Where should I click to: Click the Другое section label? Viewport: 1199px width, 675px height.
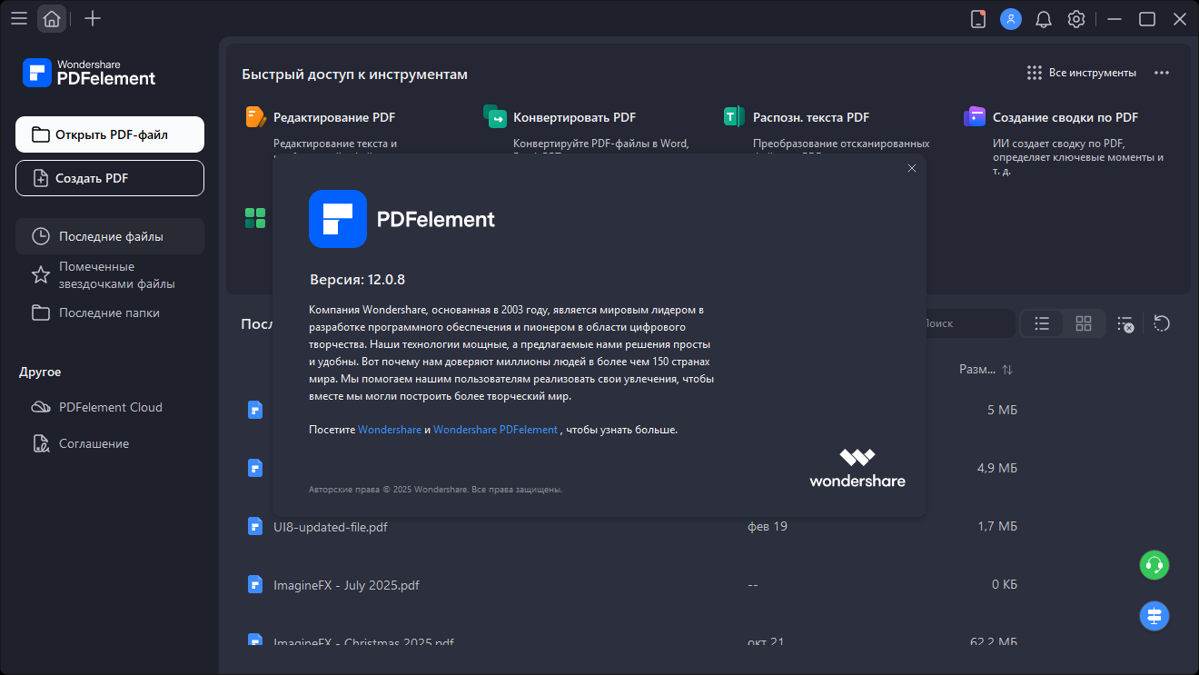(x=40, y=372)
